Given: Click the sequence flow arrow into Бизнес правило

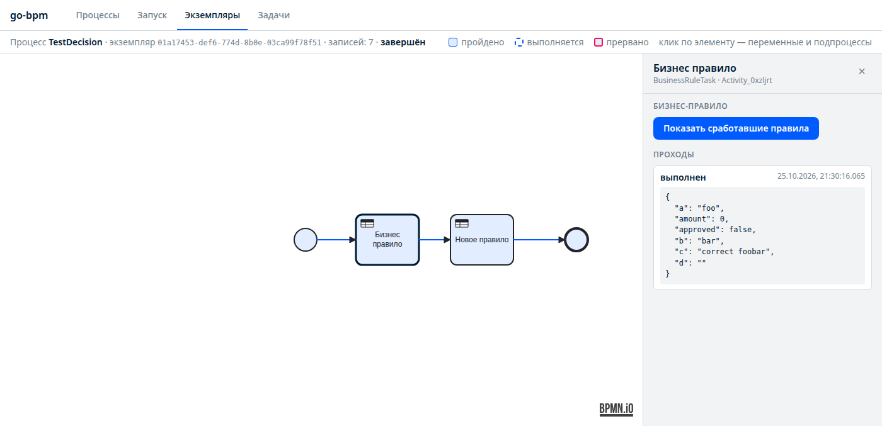Looking at the screenshot, I should 336,240.
